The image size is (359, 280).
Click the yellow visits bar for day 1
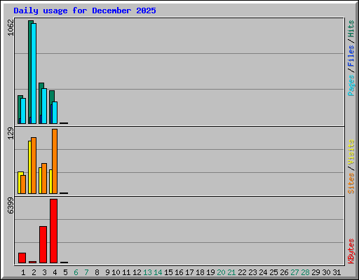20,183
